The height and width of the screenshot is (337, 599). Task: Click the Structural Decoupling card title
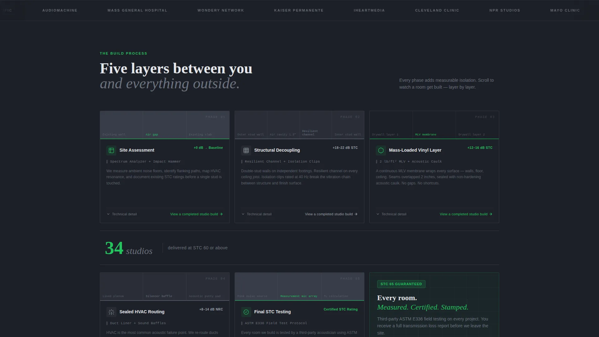[277, 150]
